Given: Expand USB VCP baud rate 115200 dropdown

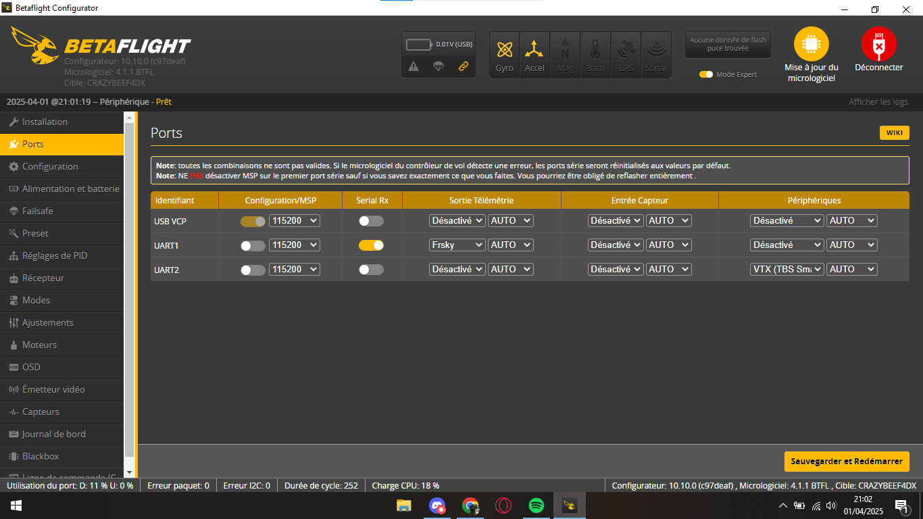Looking at the screenshot, I should coord(294,221).
